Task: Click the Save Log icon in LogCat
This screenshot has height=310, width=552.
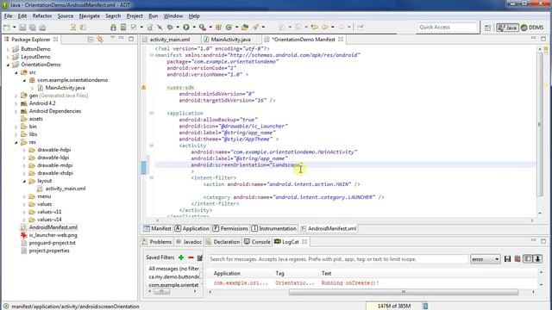Action: click(x=507, y=259)
